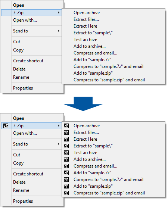Select Create shortcut in the menu with 7z icons
The width and height of the screenshot is (168, 209).
coord(28,174)
